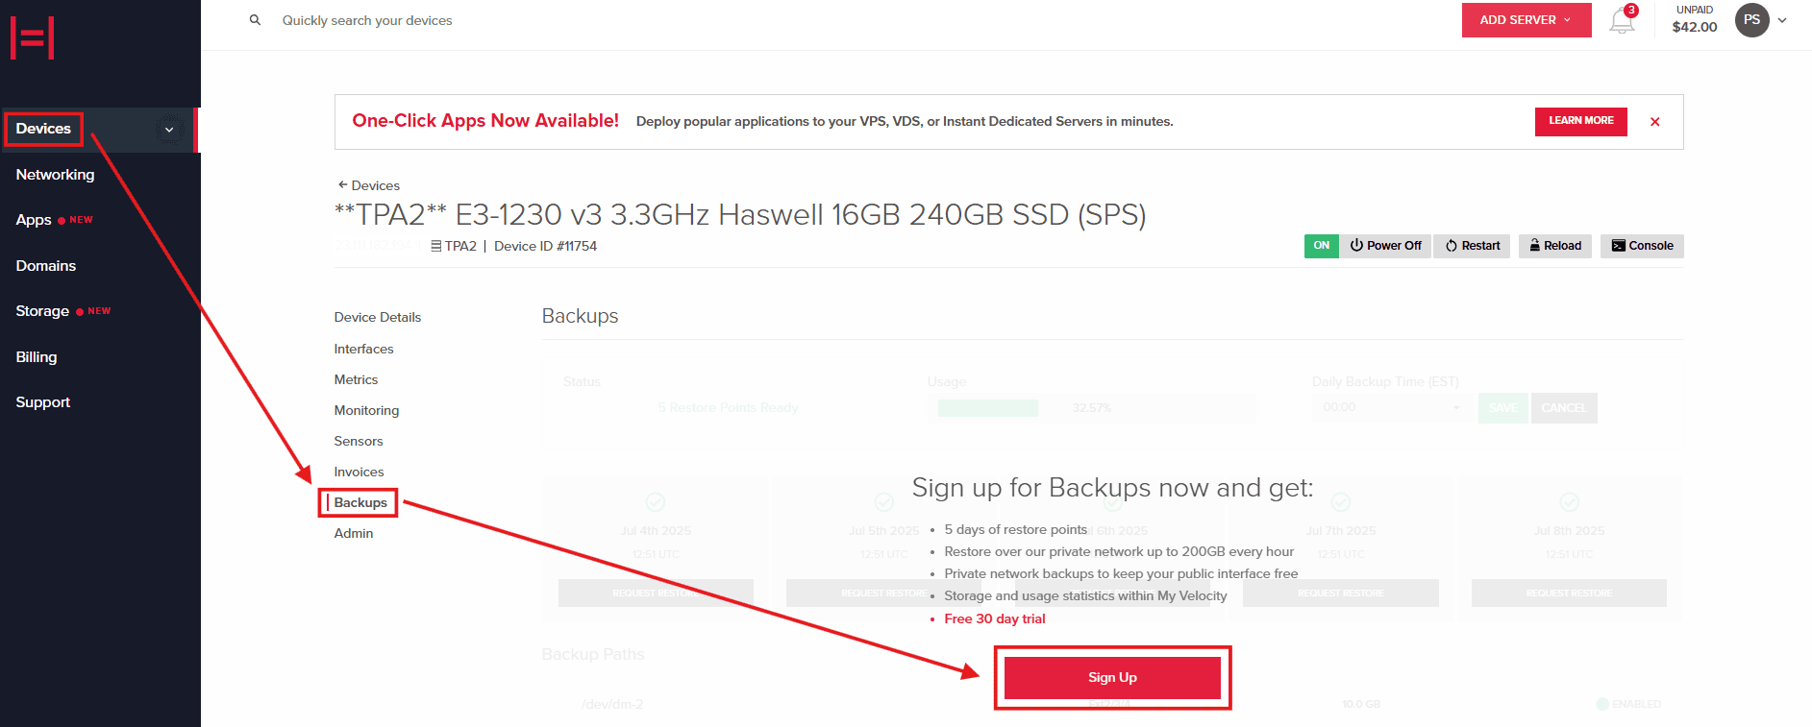Restart the server
The height and width of the screenshot is (727, 1812).
pos(1473,246)
